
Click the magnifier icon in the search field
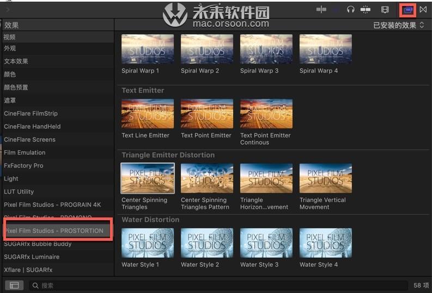[x=35, y=285]
